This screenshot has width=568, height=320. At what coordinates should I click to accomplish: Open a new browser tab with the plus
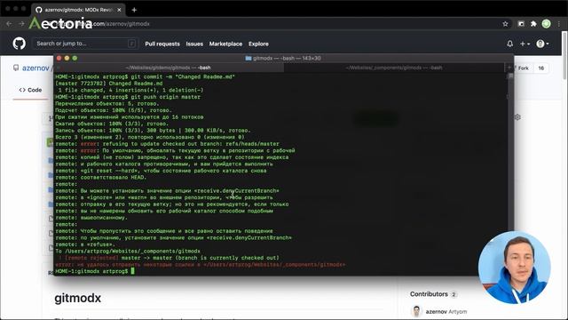pyautogui.click(x=134, y=10)
